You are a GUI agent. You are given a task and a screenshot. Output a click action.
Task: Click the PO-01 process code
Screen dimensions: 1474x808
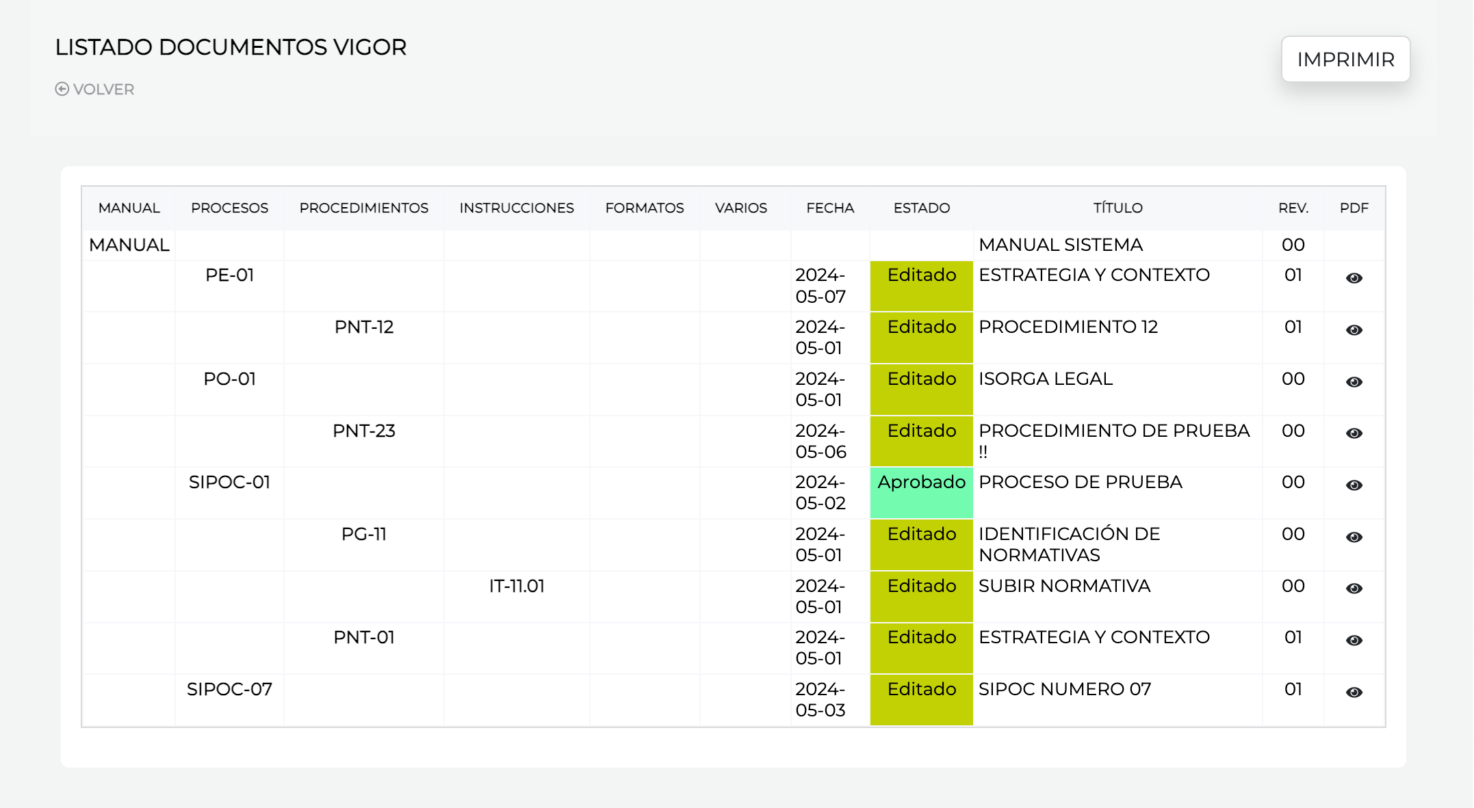tap(229, 379)
